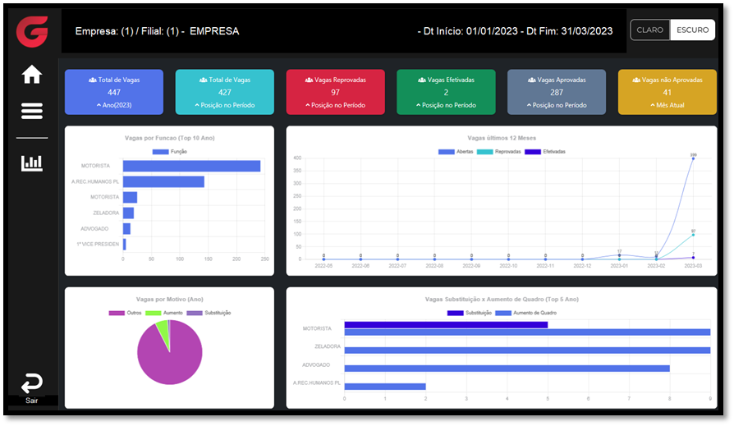Click people icon on Total de Vagas 427 card

[x=203, y=80]
